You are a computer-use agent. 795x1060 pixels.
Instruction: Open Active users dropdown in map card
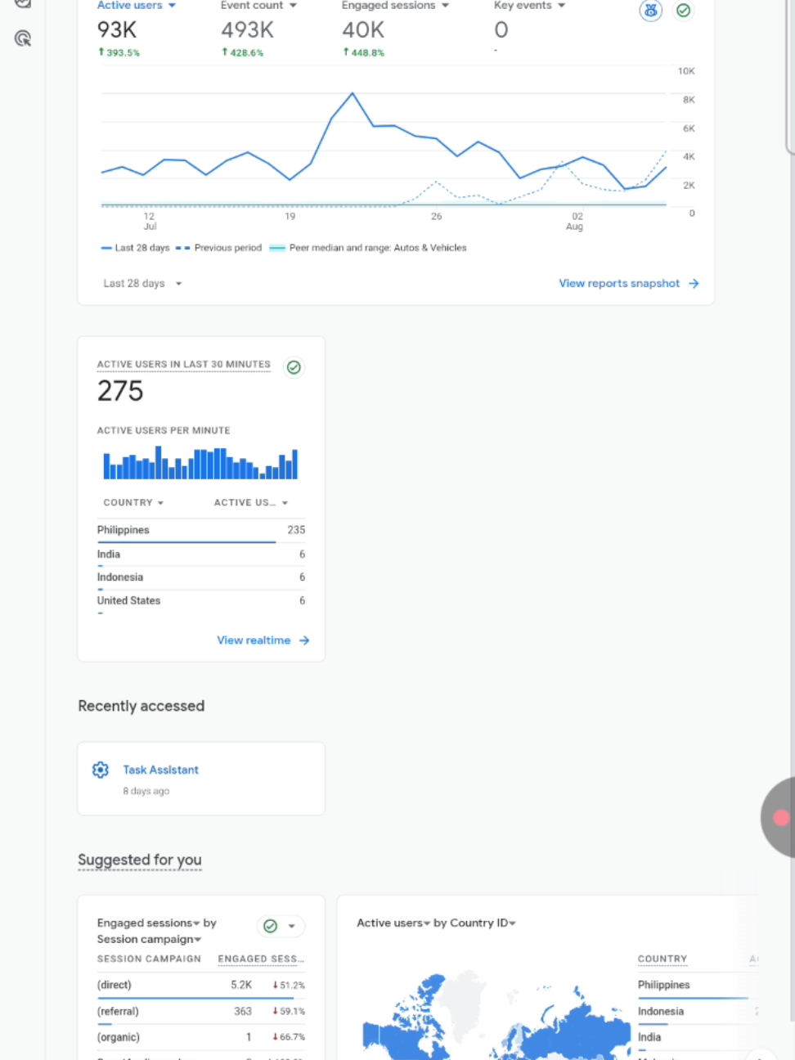pos(393,923)
